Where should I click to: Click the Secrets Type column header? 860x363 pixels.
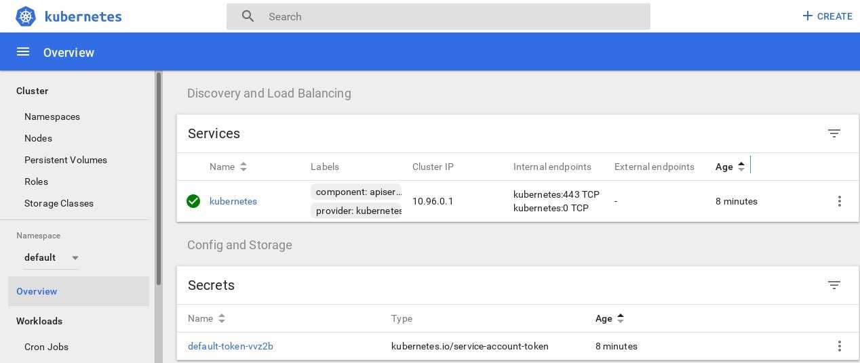tap(402, 318)
